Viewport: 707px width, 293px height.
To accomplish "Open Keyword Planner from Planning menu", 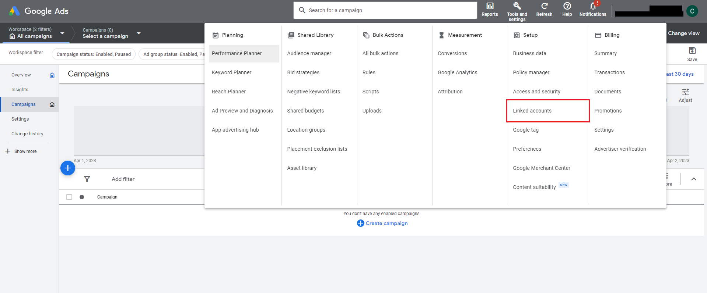I will [x=231, y=72].
